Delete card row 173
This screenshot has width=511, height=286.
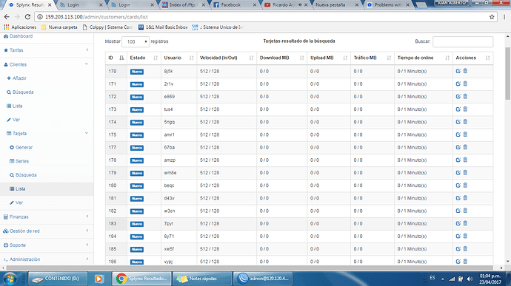(x=465, y=109)
